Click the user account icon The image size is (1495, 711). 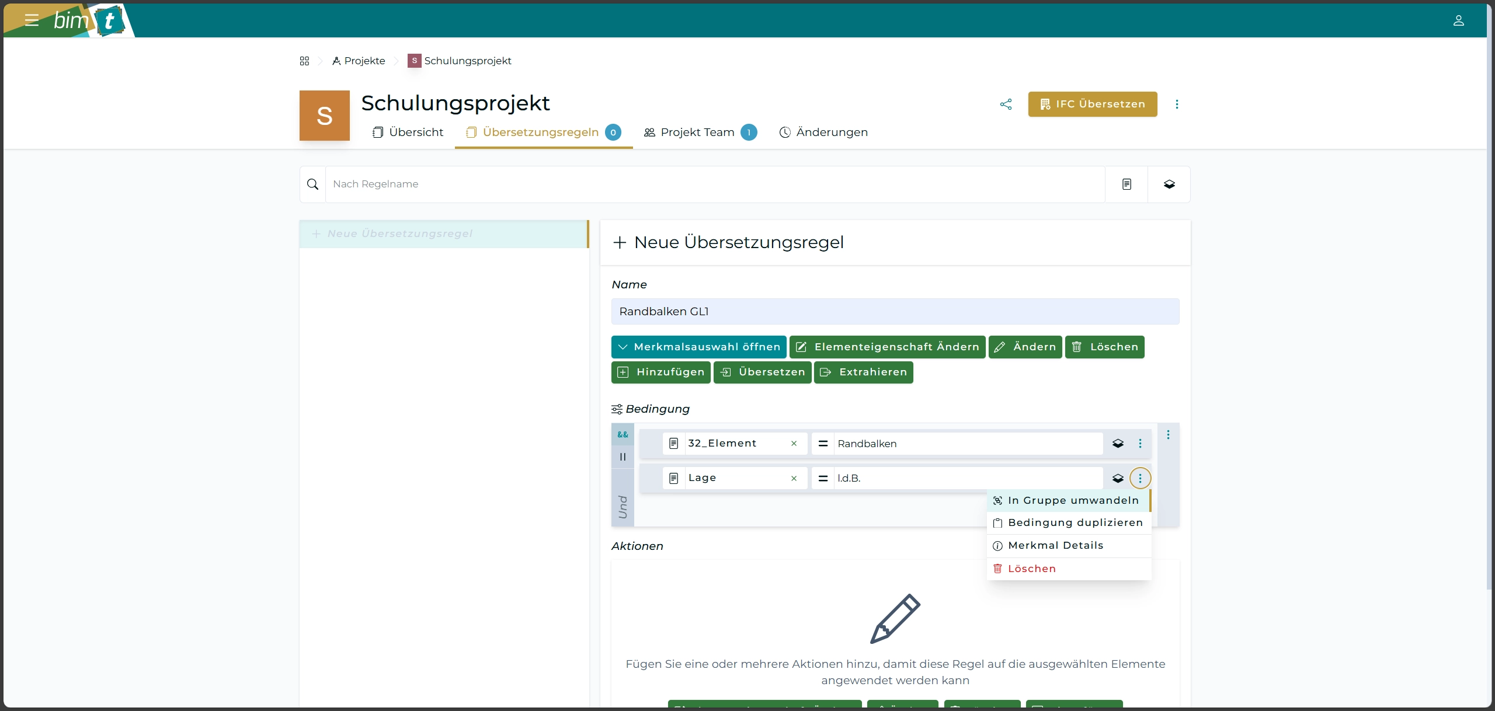(x=1458, y=20)
